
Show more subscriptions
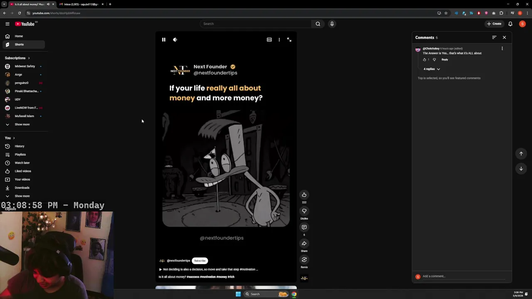click(23, 125)
